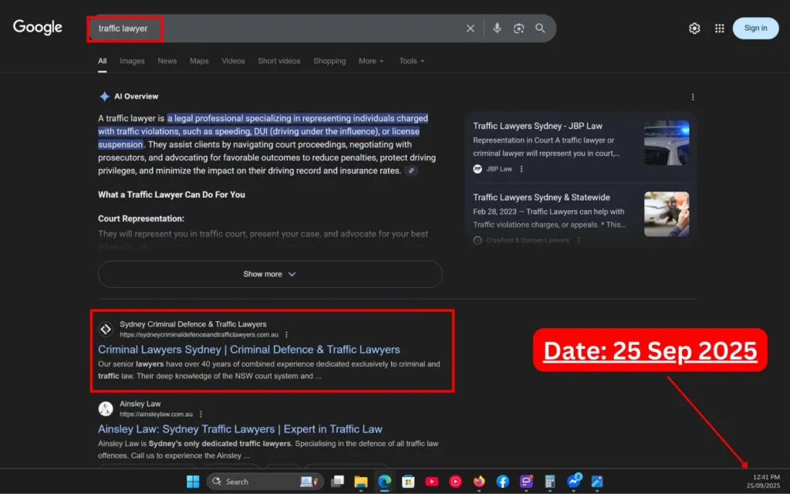Open the Ainsley Law Sydney Traffic Lawyers link
790x494 pixels.
pos(240,429)
